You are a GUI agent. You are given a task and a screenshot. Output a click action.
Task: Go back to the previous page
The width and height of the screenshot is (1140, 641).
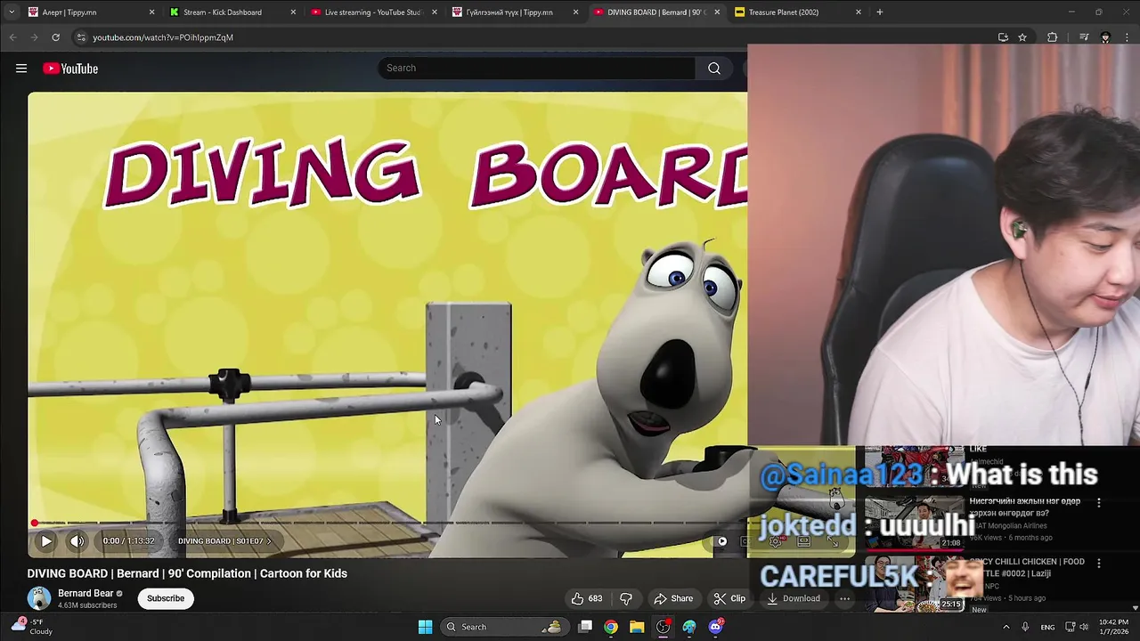(x=12, y=37)
